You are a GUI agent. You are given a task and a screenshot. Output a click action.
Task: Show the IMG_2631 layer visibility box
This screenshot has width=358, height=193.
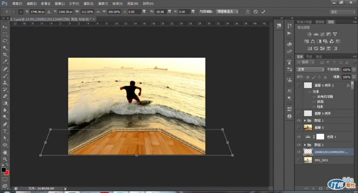pyautogui.click(x=299, y=160)
